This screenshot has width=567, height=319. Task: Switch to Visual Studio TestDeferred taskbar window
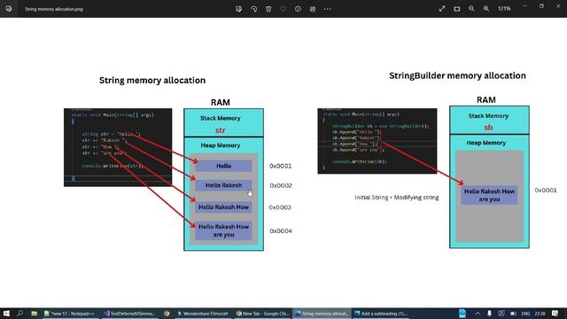(x=130, y=314)
